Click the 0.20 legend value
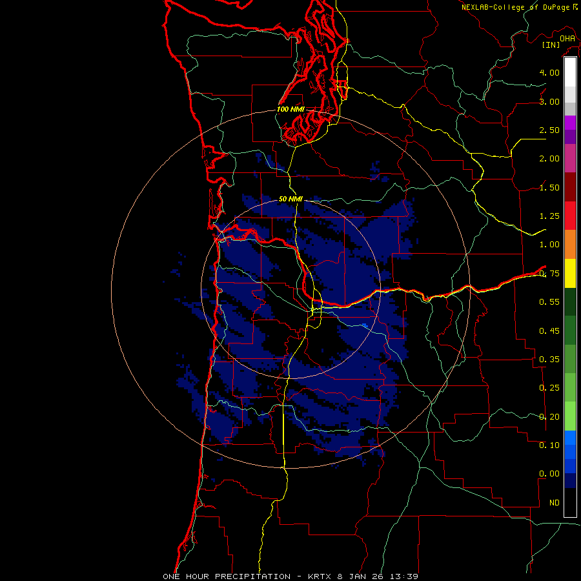 549,417
